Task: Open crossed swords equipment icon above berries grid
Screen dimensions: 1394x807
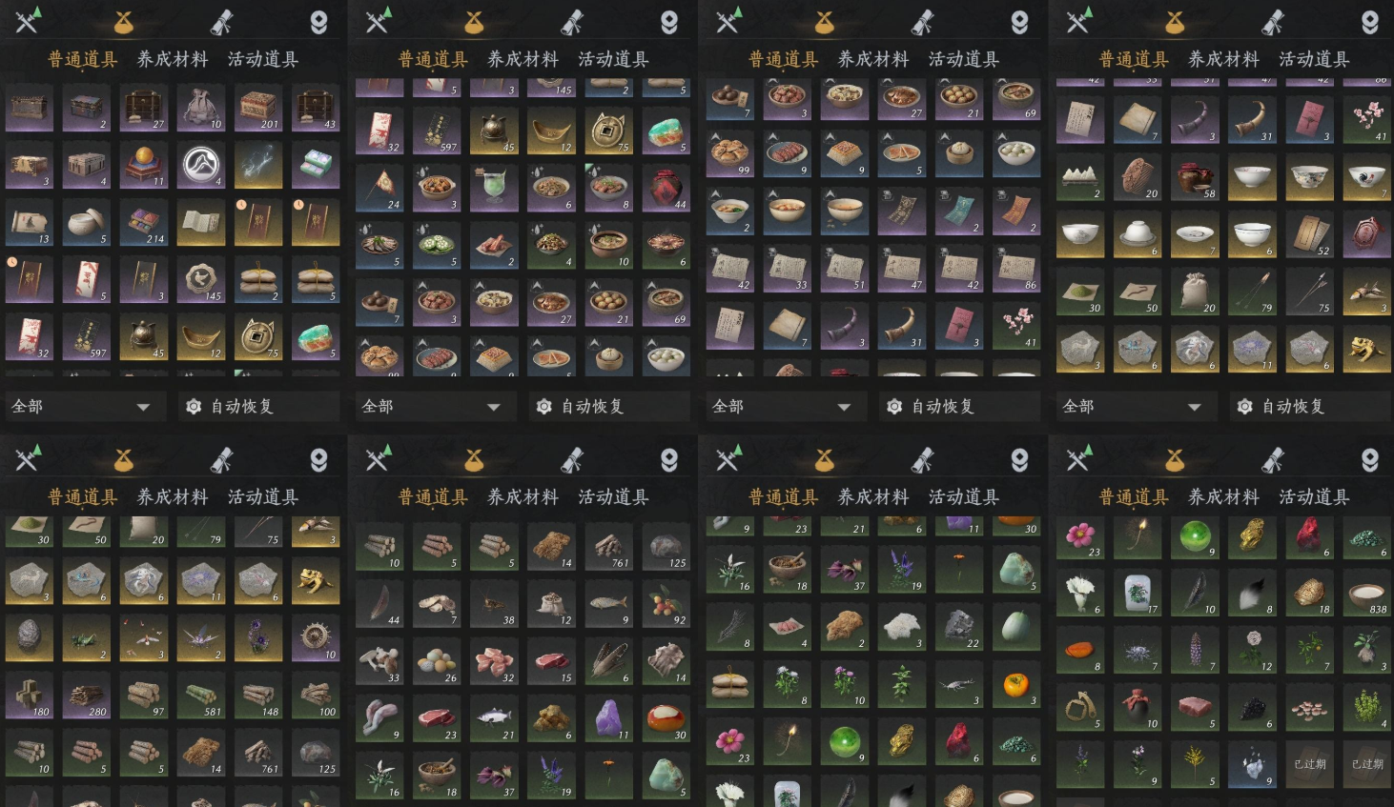Action: tap(378, 459)
